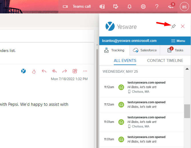This screenshot has height=148, width=191.
Task: Click the open-envelope icon in second 11:12am event
Action: [x=121, y=104]
